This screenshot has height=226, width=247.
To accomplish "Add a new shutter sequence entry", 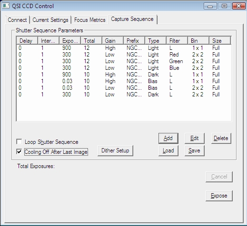I will (x=168, y=138).
